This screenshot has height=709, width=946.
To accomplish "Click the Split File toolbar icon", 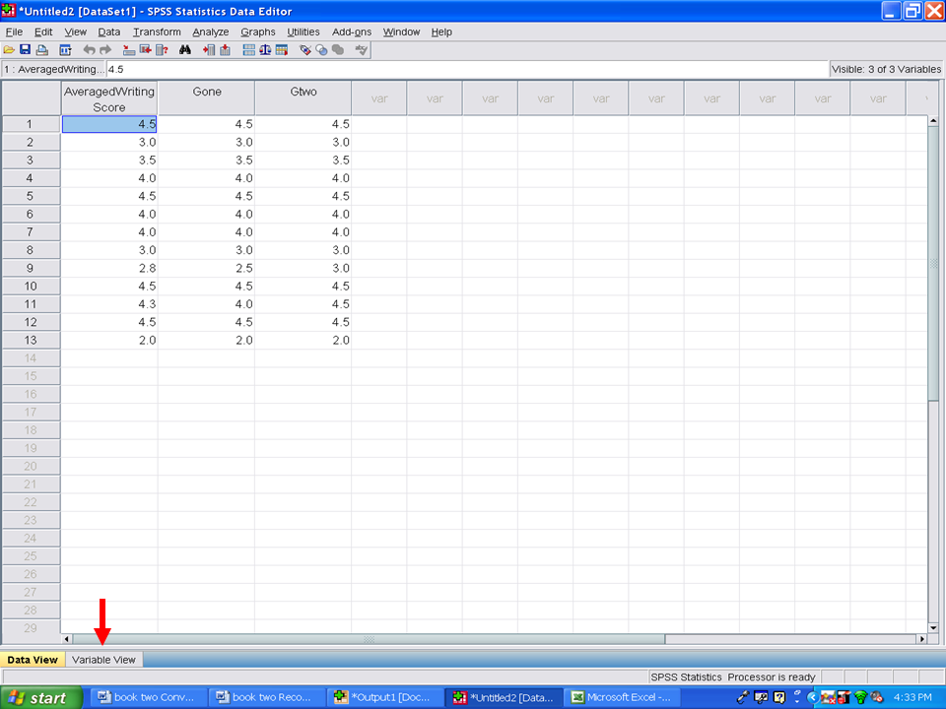I will point(248,49).
